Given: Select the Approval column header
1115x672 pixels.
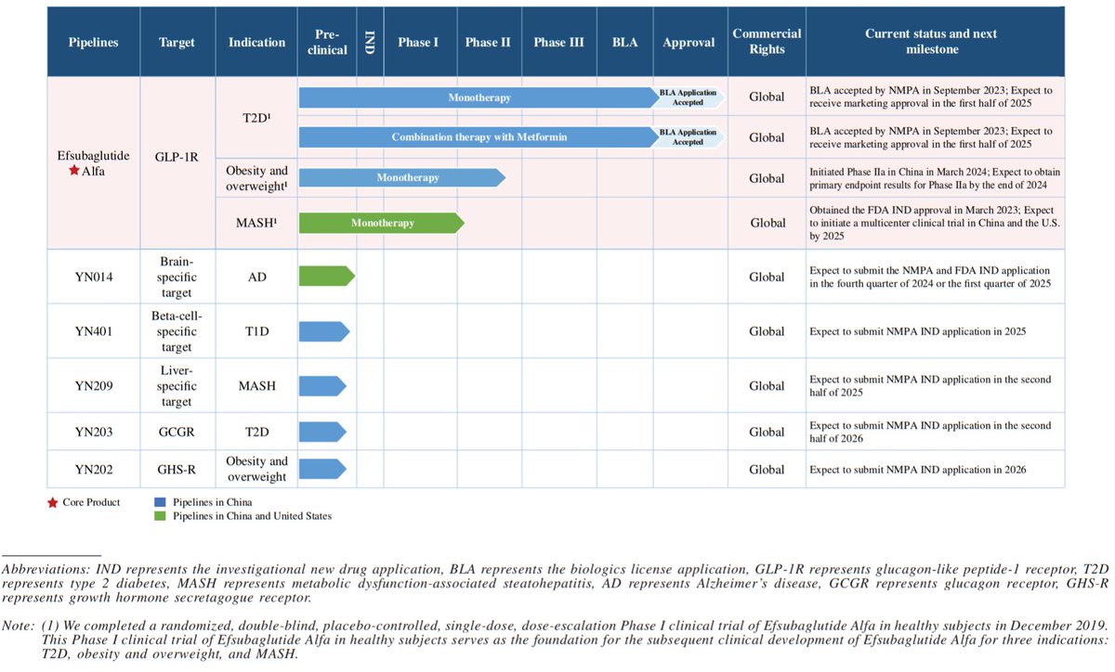Looking at the screenshot, I should [x=689, y=43].
